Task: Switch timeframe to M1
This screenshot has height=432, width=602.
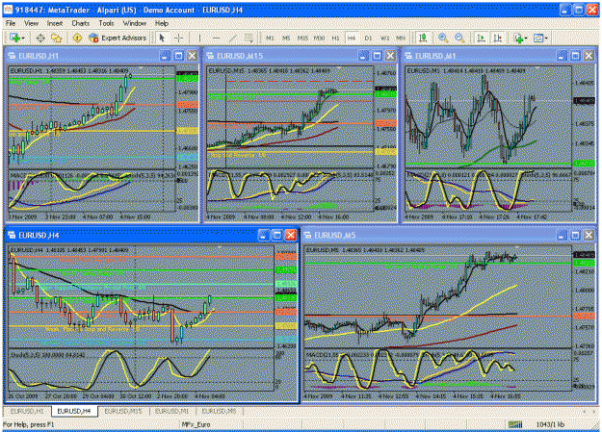Action: 270,38
